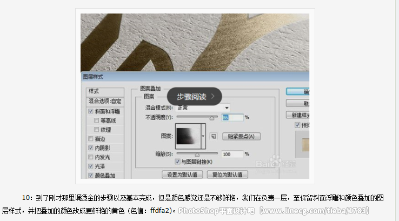Open the 混合模式 dropdown showing 正常
Image resolution: width=399 pixels, height=221 pixels.
(203, 108)
